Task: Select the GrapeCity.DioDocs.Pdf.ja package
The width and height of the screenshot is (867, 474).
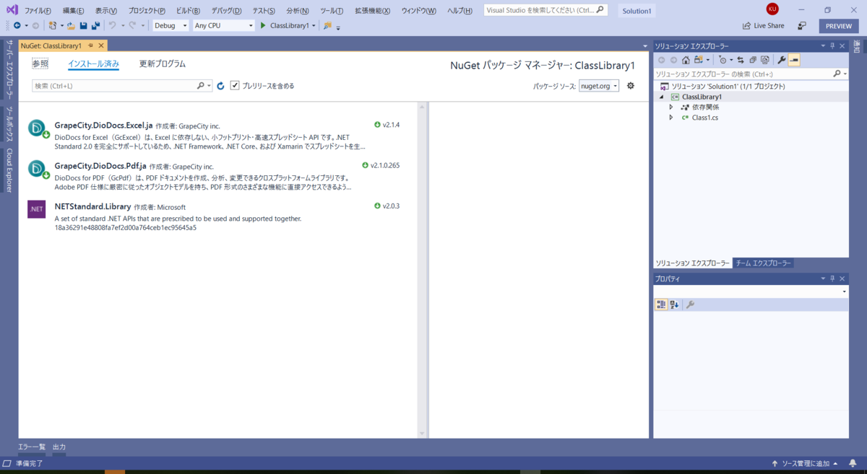Action: pos(217,176)
